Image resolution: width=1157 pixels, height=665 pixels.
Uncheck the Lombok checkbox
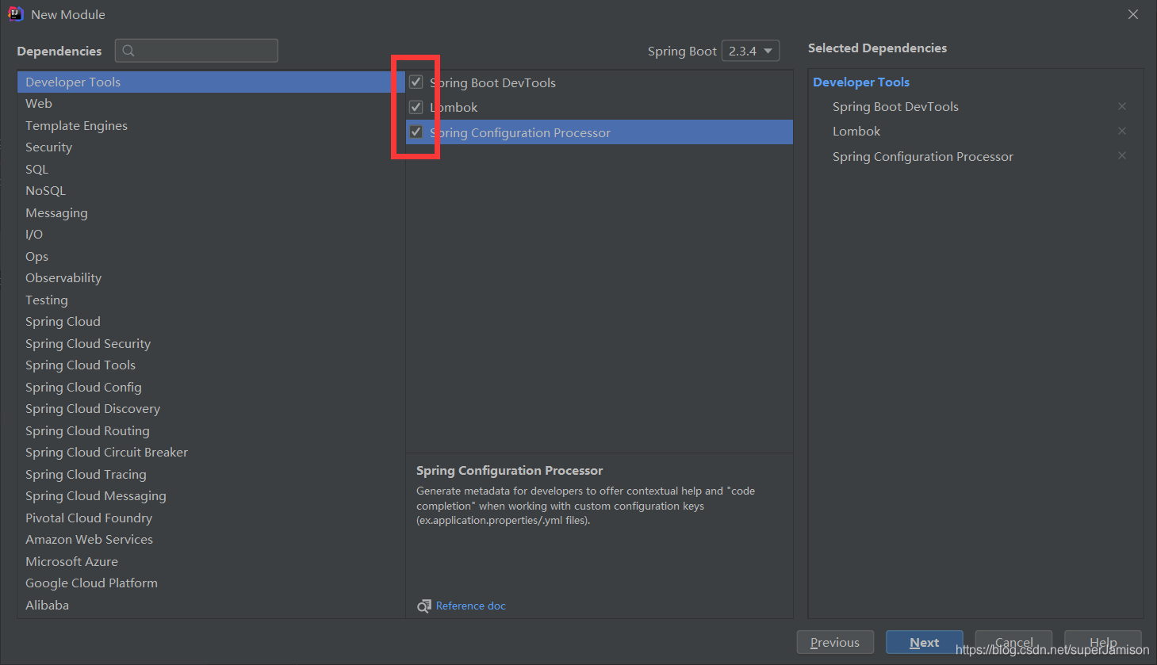[416, 107]
